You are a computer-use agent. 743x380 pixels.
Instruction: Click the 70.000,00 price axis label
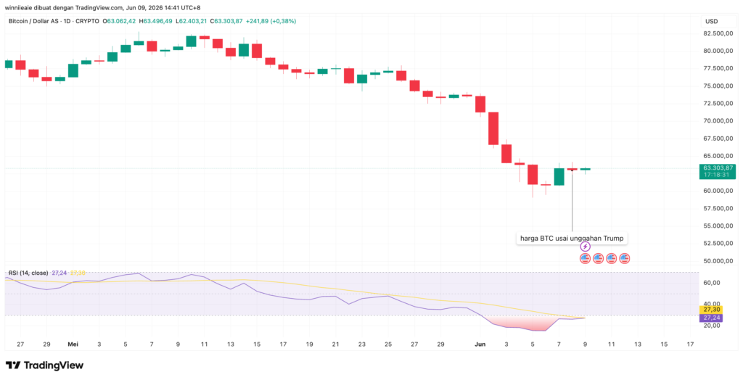point(719,121)
